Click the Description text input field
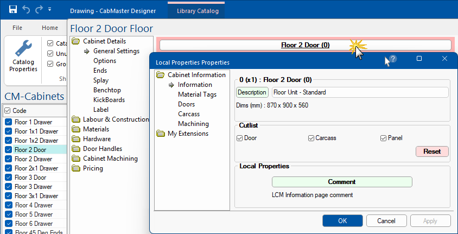 coord(359,92)
